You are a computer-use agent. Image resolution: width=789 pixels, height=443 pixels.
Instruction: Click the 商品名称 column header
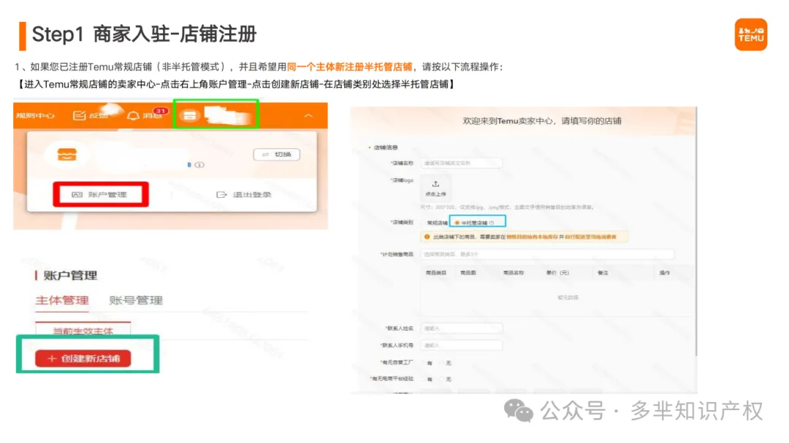(x=514, y=272)
